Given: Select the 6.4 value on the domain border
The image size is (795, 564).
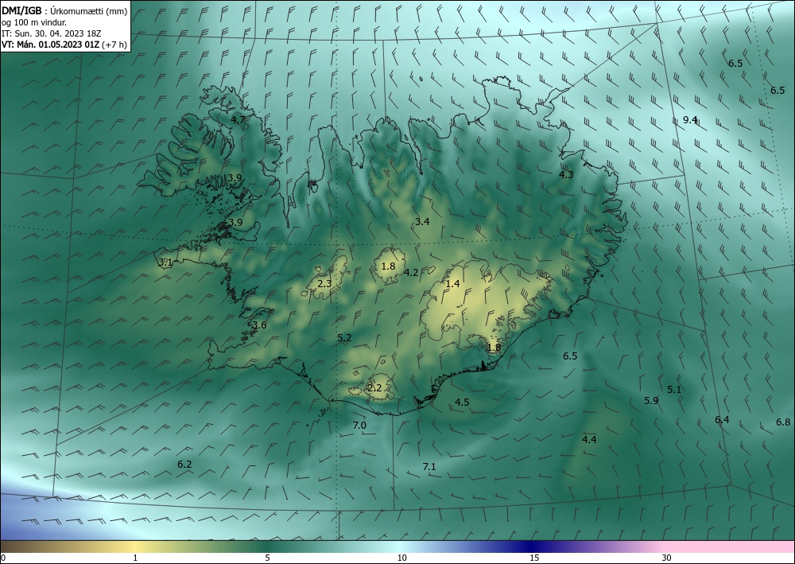Looking at the screenshot, I should point(722,419).
